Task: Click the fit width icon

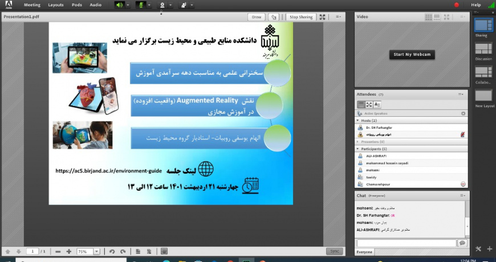Action: pos(149,252)
